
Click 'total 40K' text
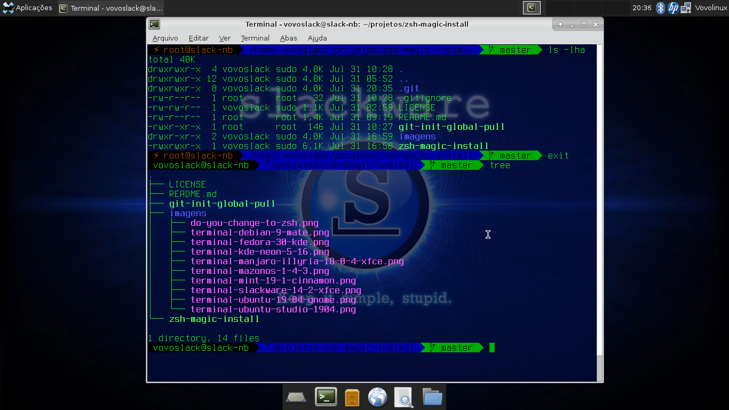tap(172, 60)
